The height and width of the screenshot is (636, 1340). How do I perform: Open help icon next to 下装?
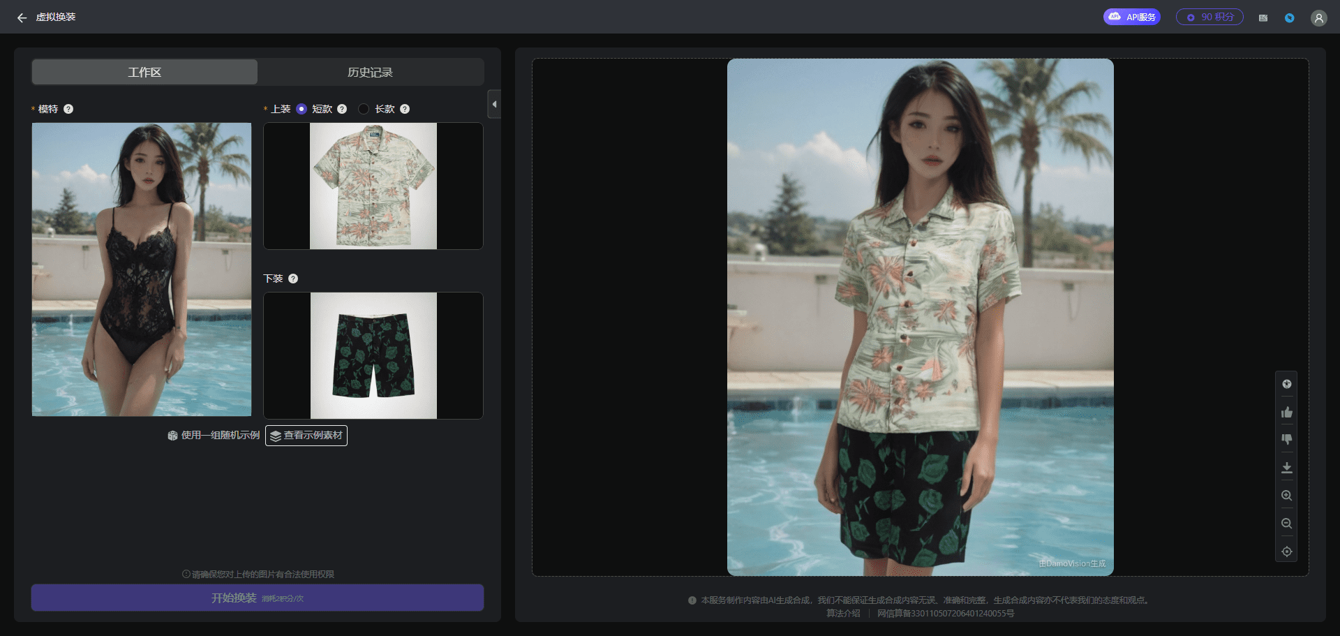click(293, 279)
